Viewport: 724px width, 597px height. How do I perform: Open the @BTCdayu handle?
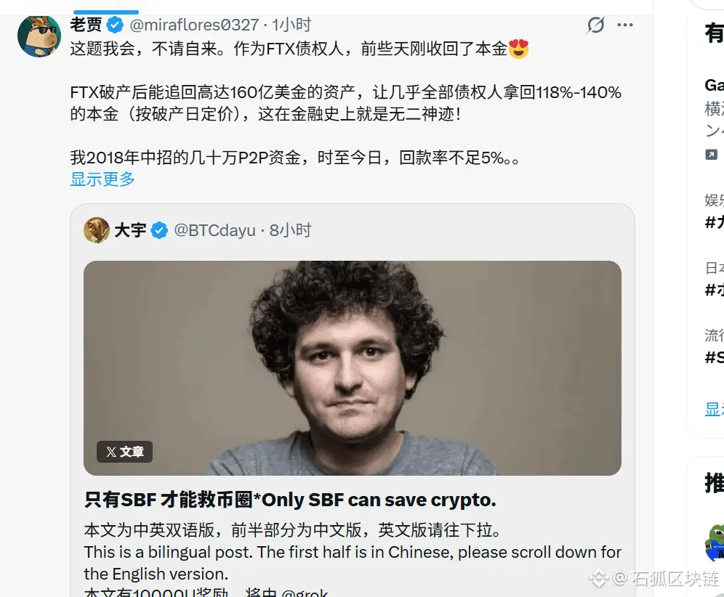coord(214,230)
